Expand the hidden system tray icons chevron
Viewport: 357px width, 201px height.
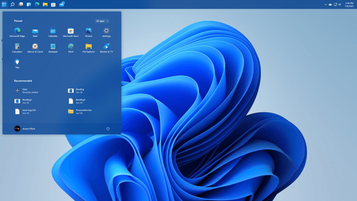tap(325, 4)
